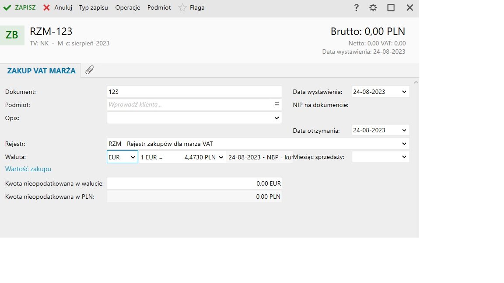Click the green ZAPISZ checkmark icon
This screenshot has height=283, width=504.
point(7,7)
